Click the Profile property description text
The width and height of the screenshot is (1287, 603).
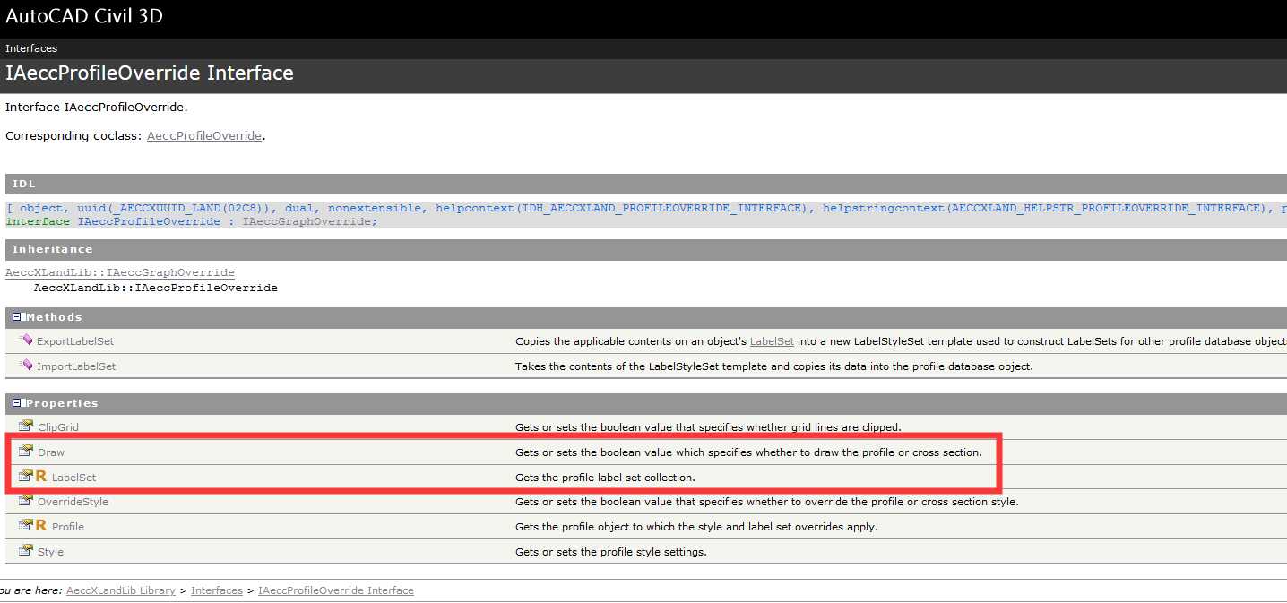[x=696, y=527]
